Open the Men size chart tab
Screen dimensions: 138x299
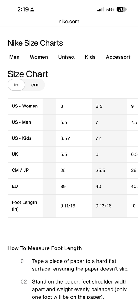click(14, 57)
